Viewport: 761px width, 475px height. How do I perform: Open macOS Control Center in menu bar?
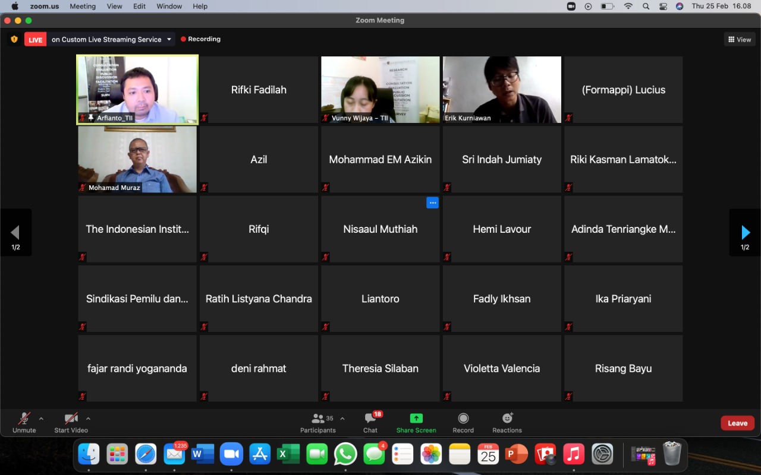point(663,6)
